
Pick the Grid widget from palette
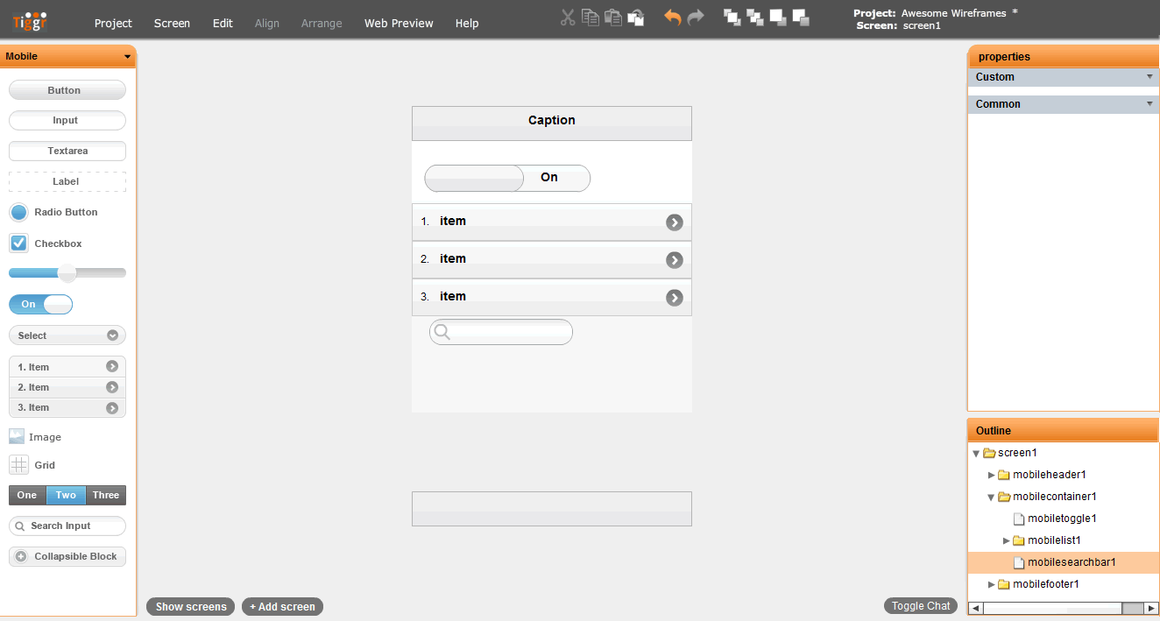click(32, 465)
